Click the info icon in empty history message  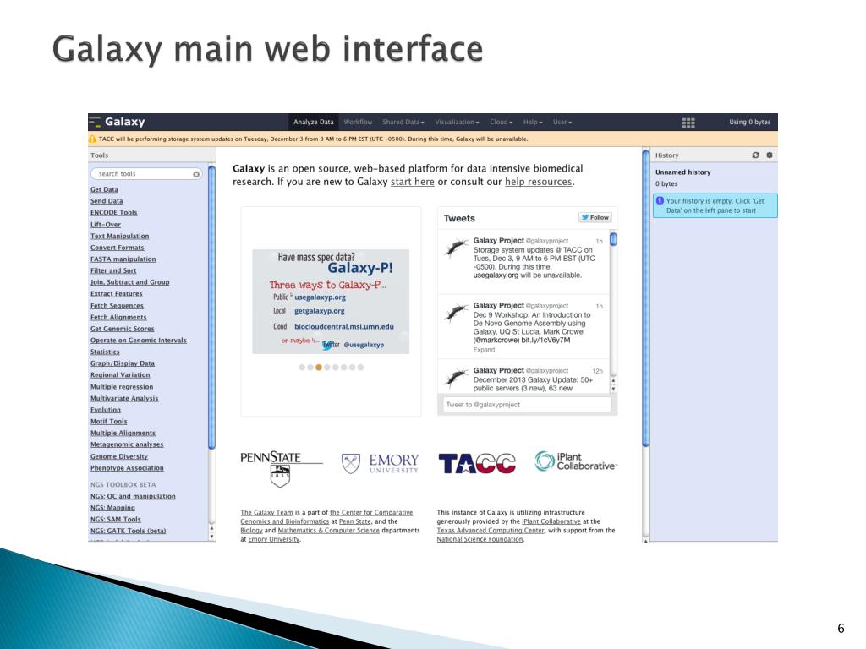[x=660, y=201]
